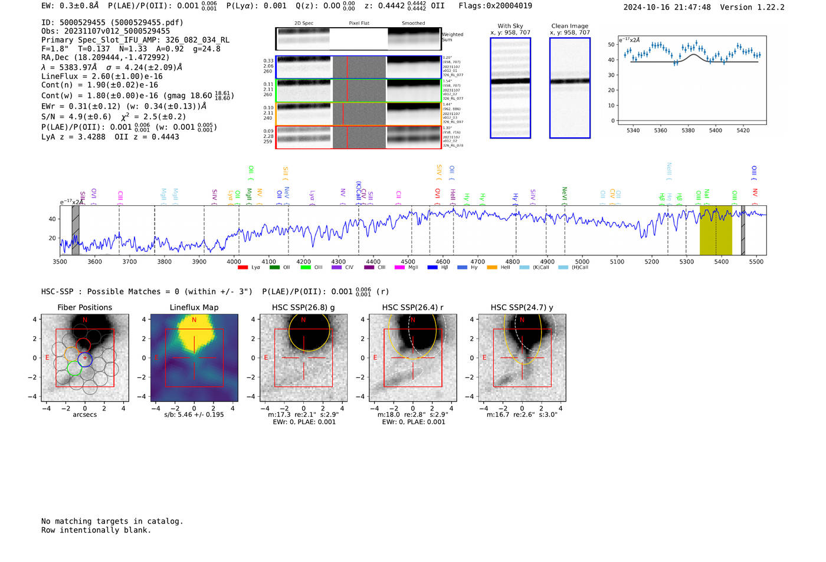
Task: Click the ID: 5000529455 (5000529455.pdf) line
Action: tap(112, 22)
